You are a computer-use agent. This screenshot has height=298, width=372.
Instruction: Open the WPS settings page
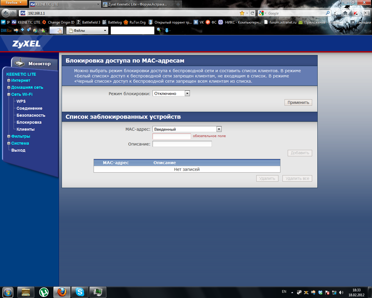pyautogui.click(x=21, y=101)
